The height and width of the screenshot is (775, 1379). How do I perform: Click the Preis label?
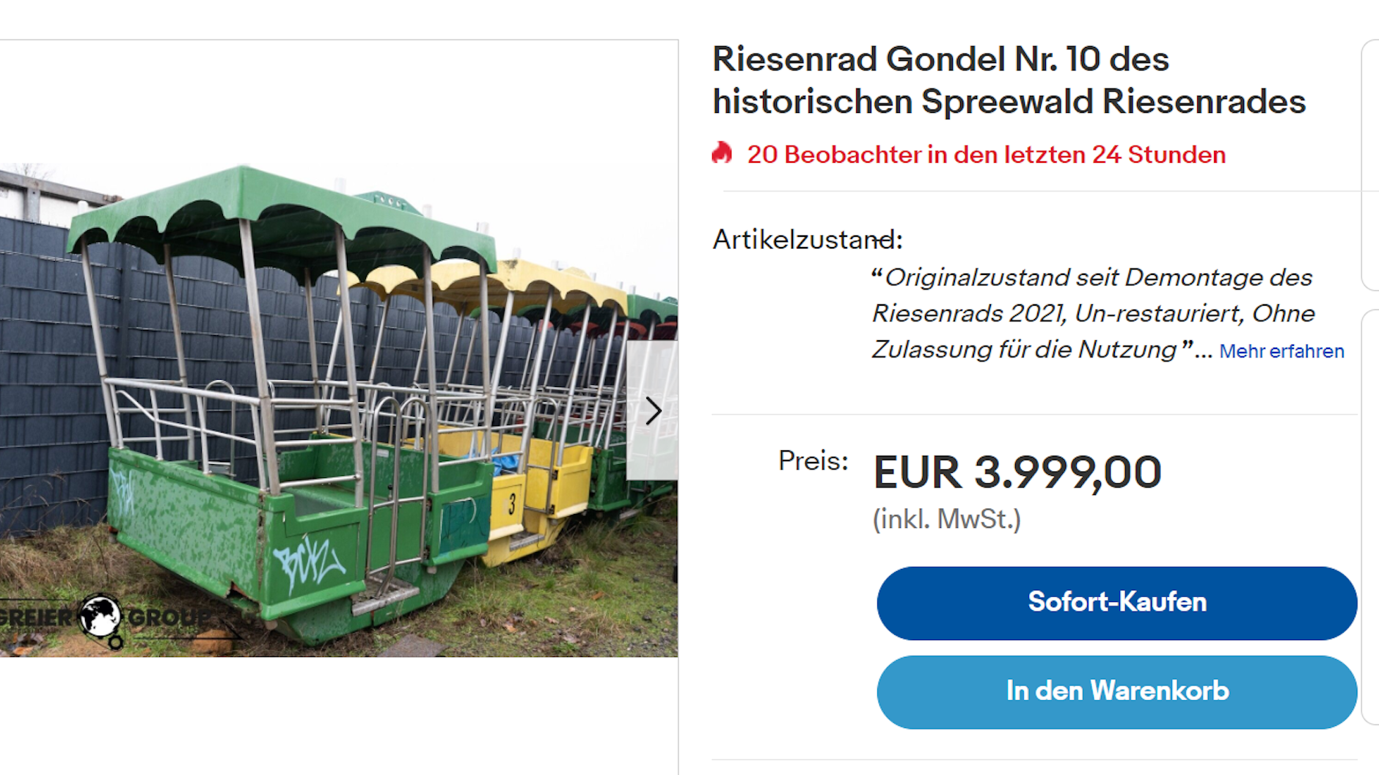[813, 461]
